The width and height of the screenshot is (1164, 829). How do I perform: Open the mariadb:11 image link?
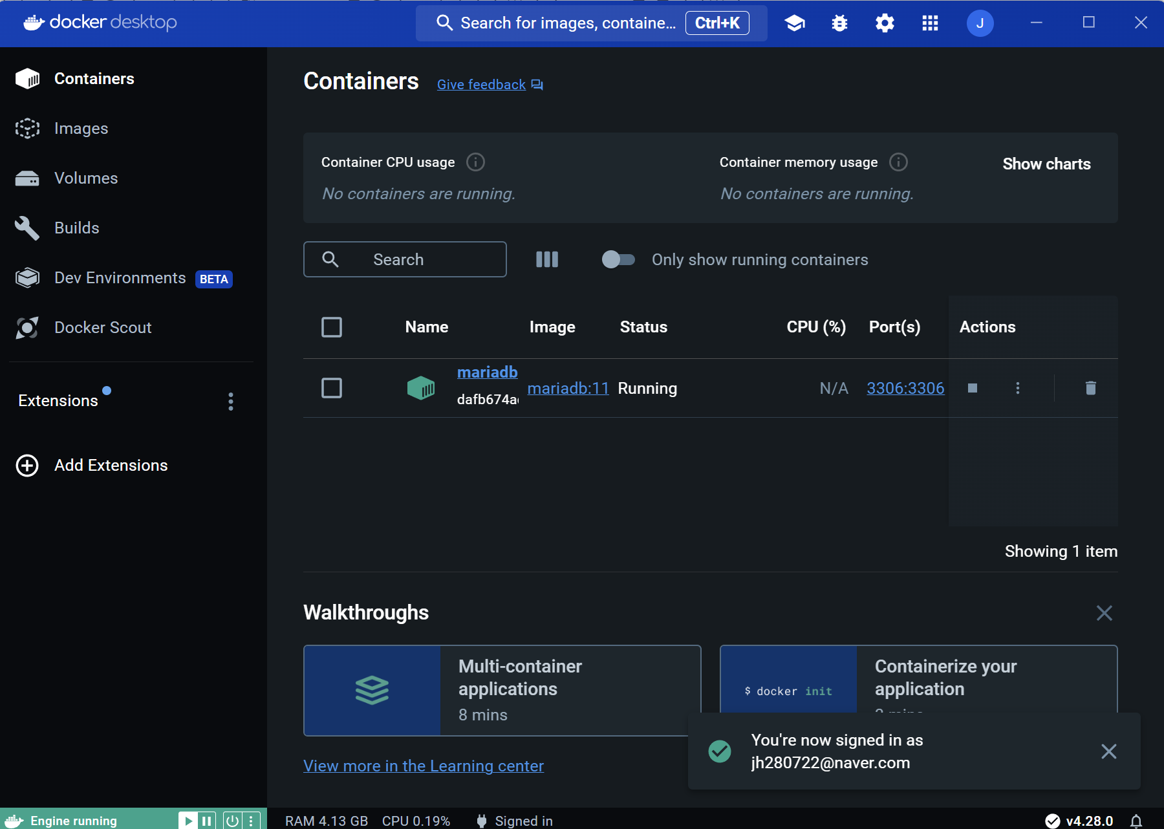click(568, 388)
